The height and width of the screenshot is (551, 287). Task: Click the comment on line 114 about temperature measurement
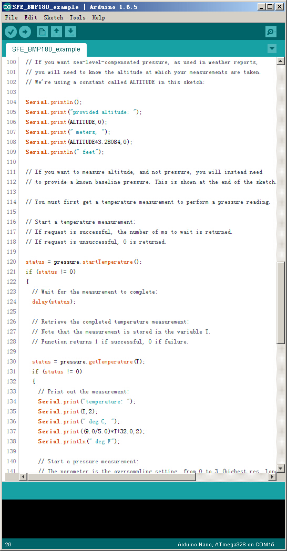coord(148,202)
